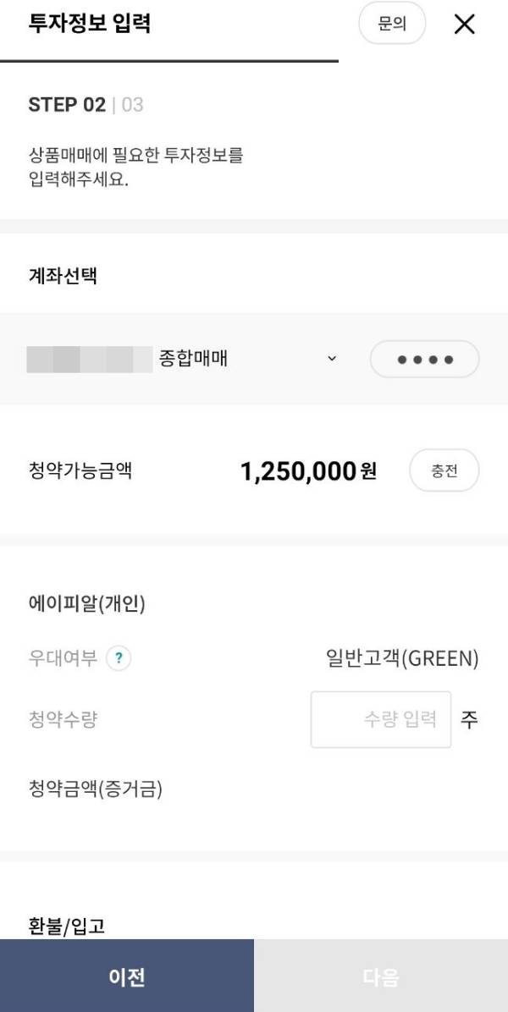Click the X to close 투자정보 입력 screen
The image size is (508, 1012).
click(464, 25)
